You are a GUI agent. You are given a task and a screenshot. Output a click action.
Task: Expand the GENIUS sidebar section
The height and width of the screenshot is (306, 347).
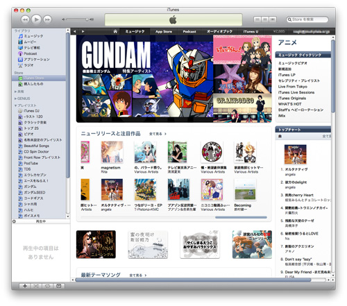coord(15,99)
